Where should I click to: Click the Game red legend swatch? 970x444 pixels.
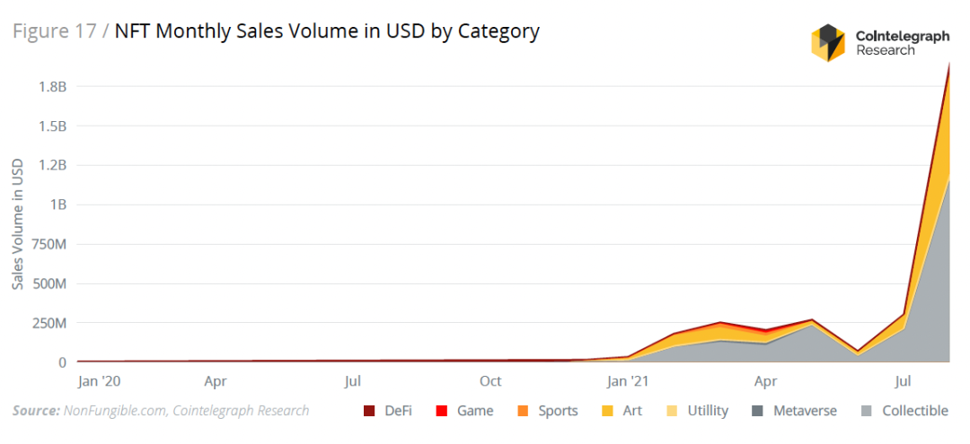(x=442, y=412)
